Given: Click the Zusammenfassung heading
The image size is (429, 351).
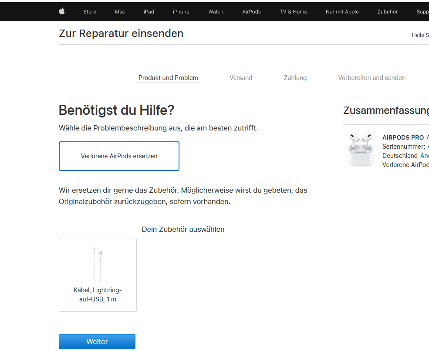Looking at the screenshot, I should click(x=386, y=110).
